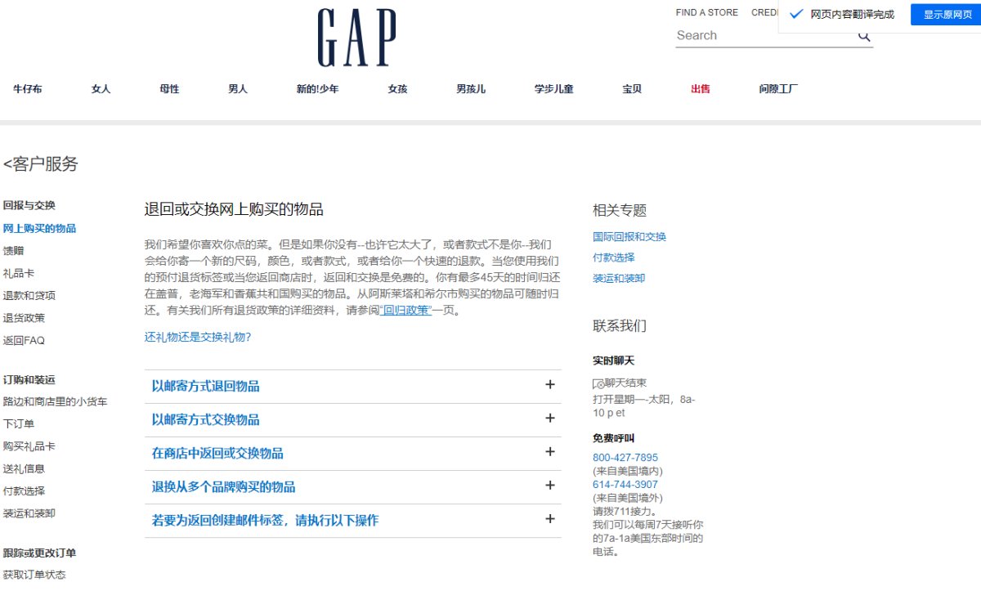Click into the Search input field
The image size is (981, 591).
click(x=764, y=36)
